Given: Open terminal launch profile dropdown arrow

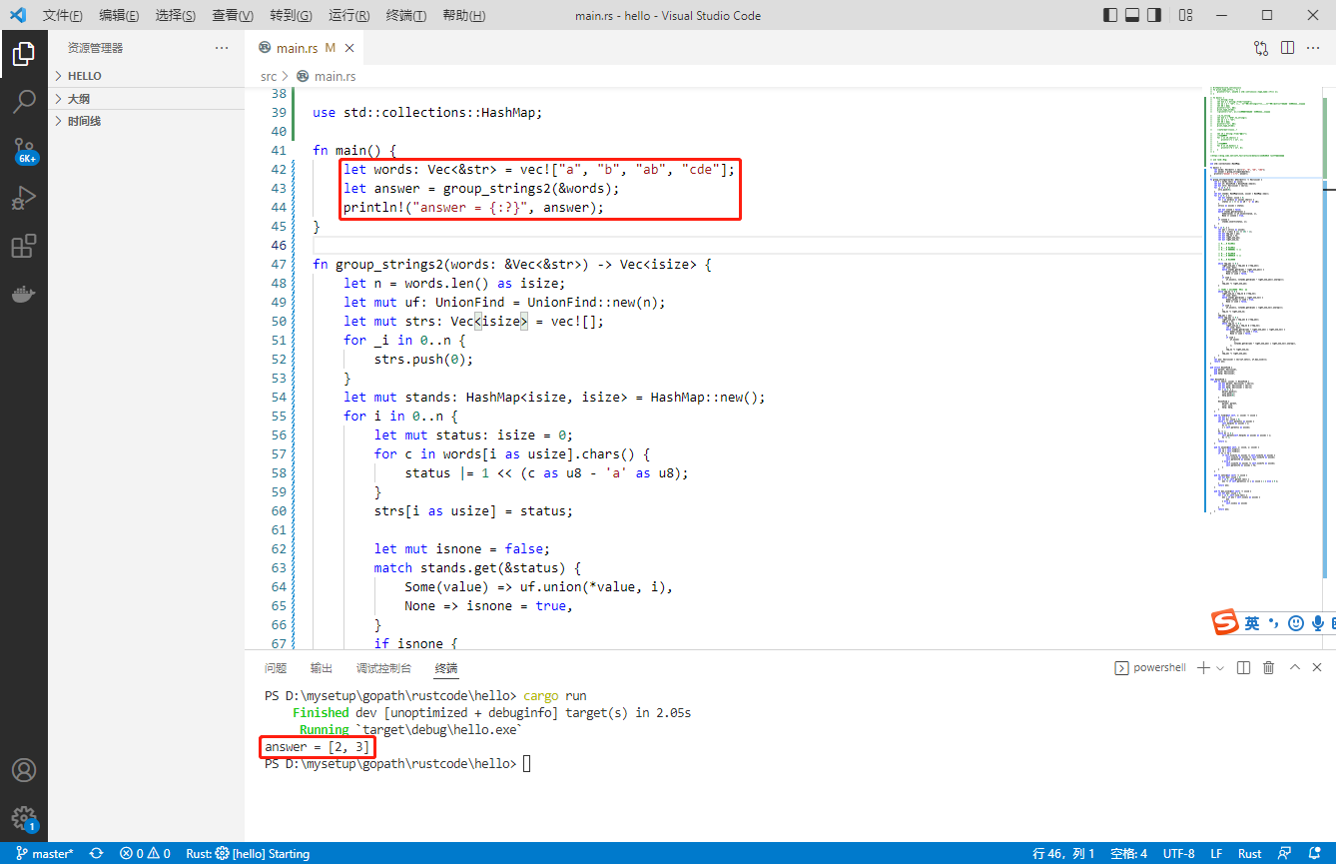Looking at the screenshot, I should [x=1220, y=667].
